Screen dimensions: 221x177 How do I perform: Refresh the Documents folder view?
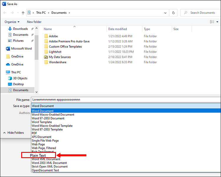click(x=173, y=13)
